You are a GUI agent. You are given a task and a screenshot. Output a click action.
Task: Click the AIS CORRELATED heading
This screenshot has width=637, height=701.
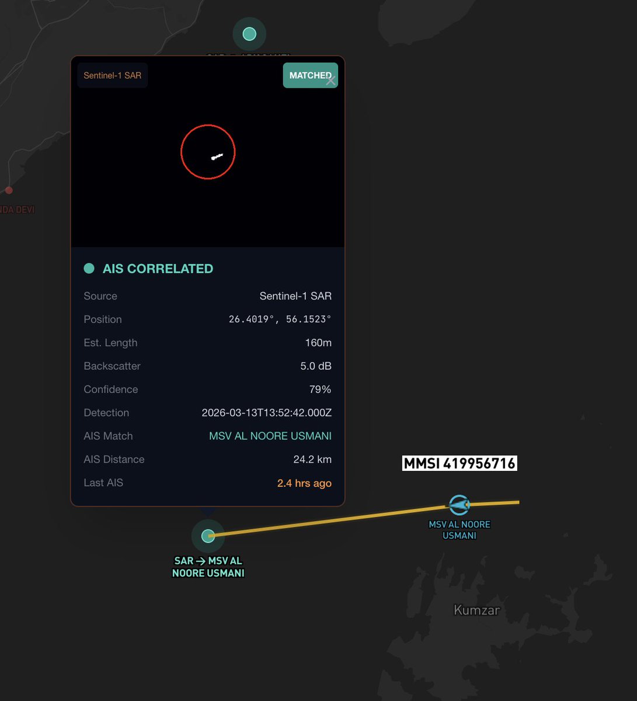pos(158,269)
